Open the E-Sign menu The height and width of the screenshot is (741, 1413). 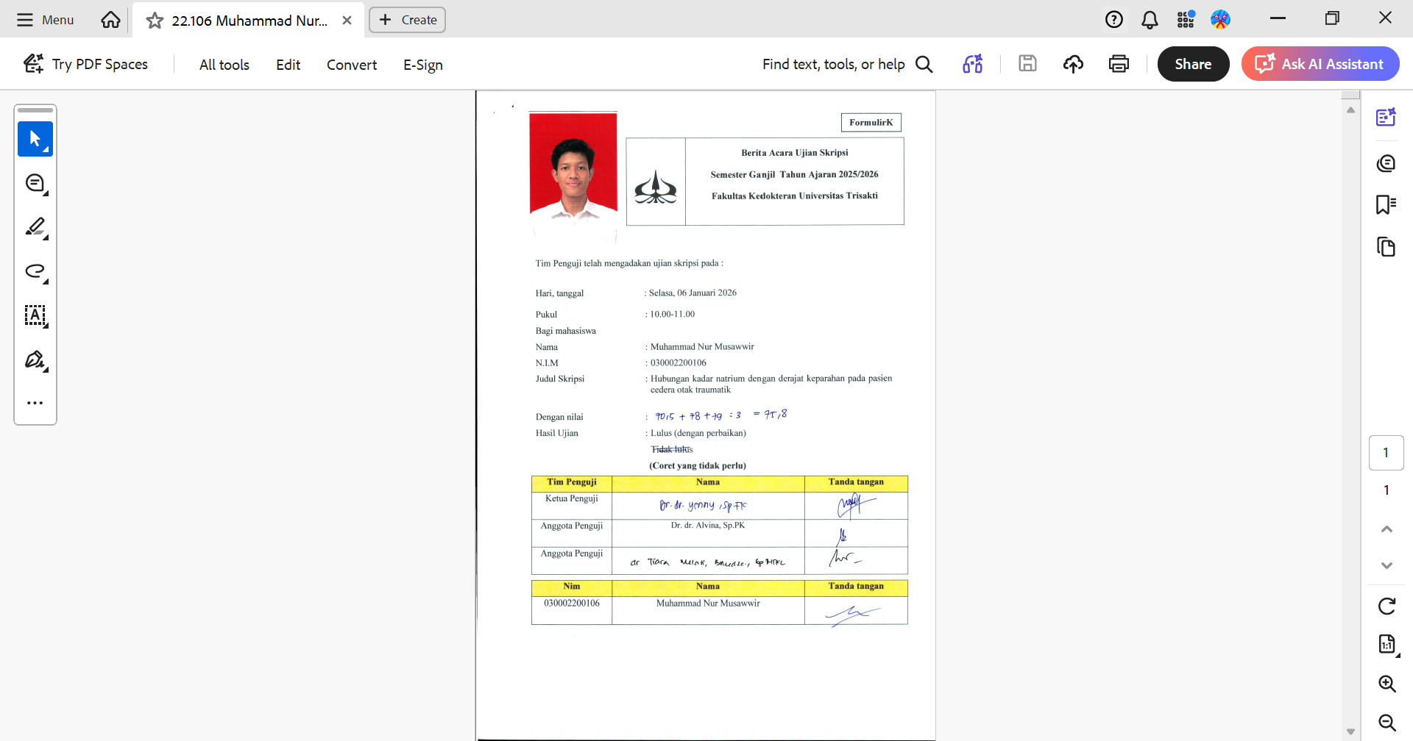click(x=422, y=65)
